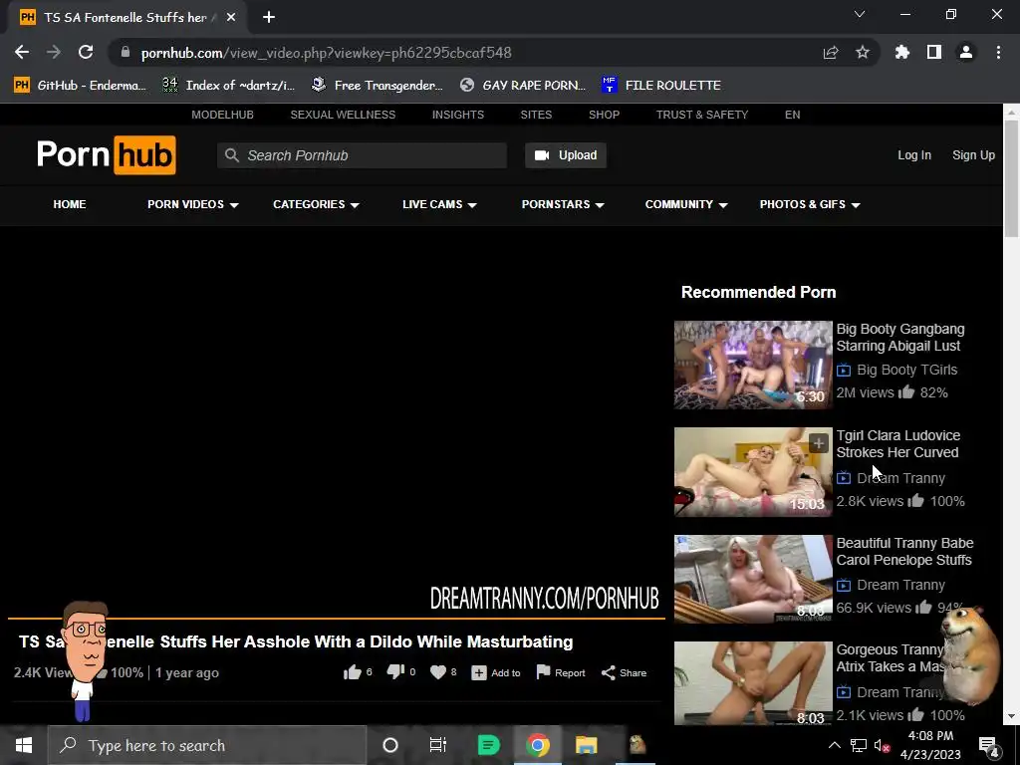The image size is (1020, 765).
Task: Open the Chrome side panel
Action: tap(934, 52)
